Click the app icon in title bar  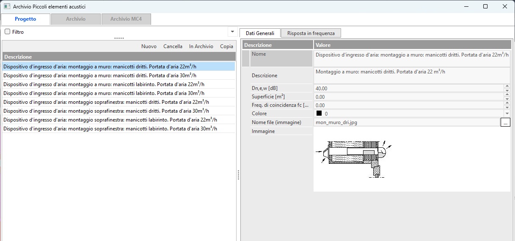7,7
